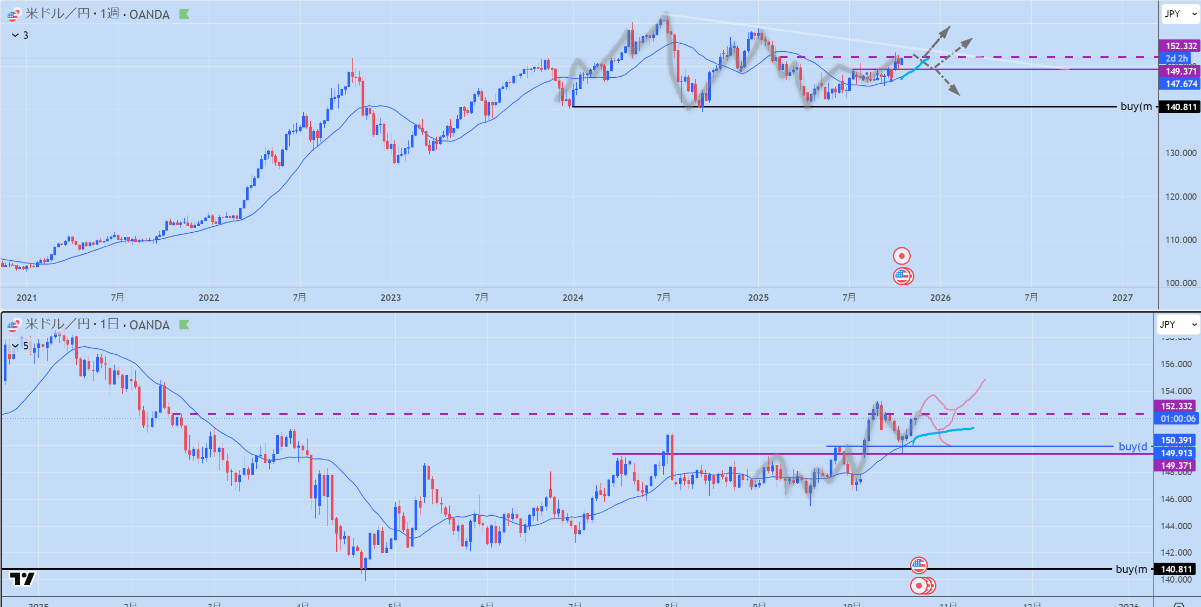1201x607 pixels.
Task: Click USD/JPY flag icon on daily chart
Action: coord(14,325)
